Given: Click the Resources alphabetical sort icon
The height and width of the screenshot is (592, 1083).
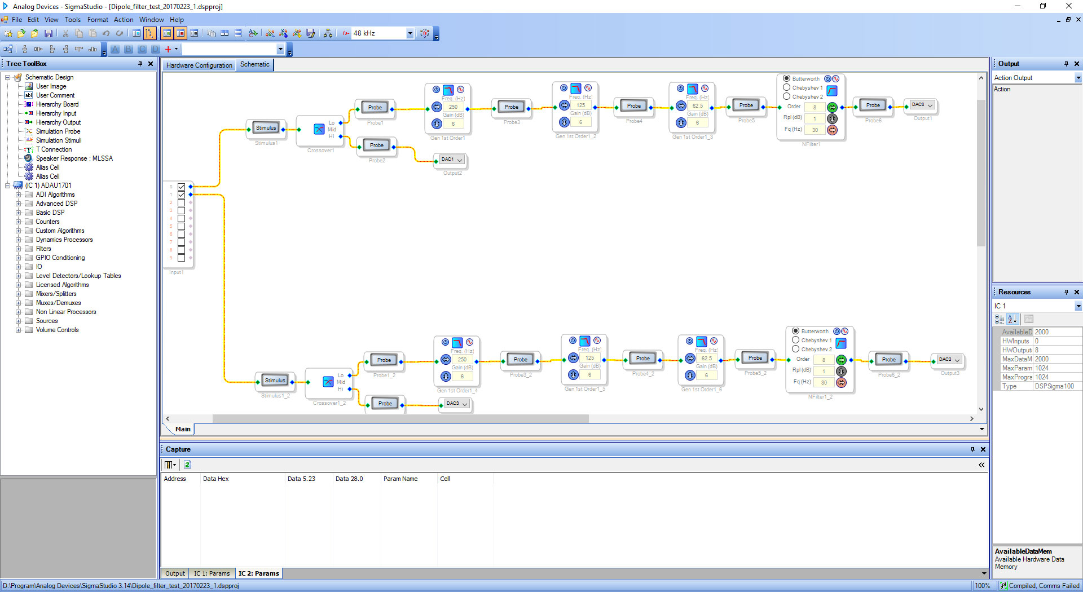Looking at the screenshot, I should (x=1012, y=319).
